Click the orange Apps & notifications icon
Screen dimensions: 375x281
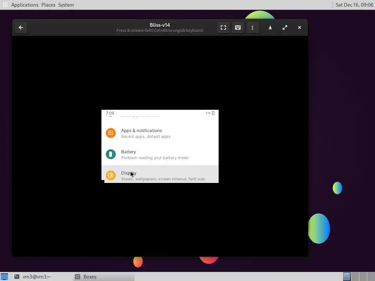(111, 133)
